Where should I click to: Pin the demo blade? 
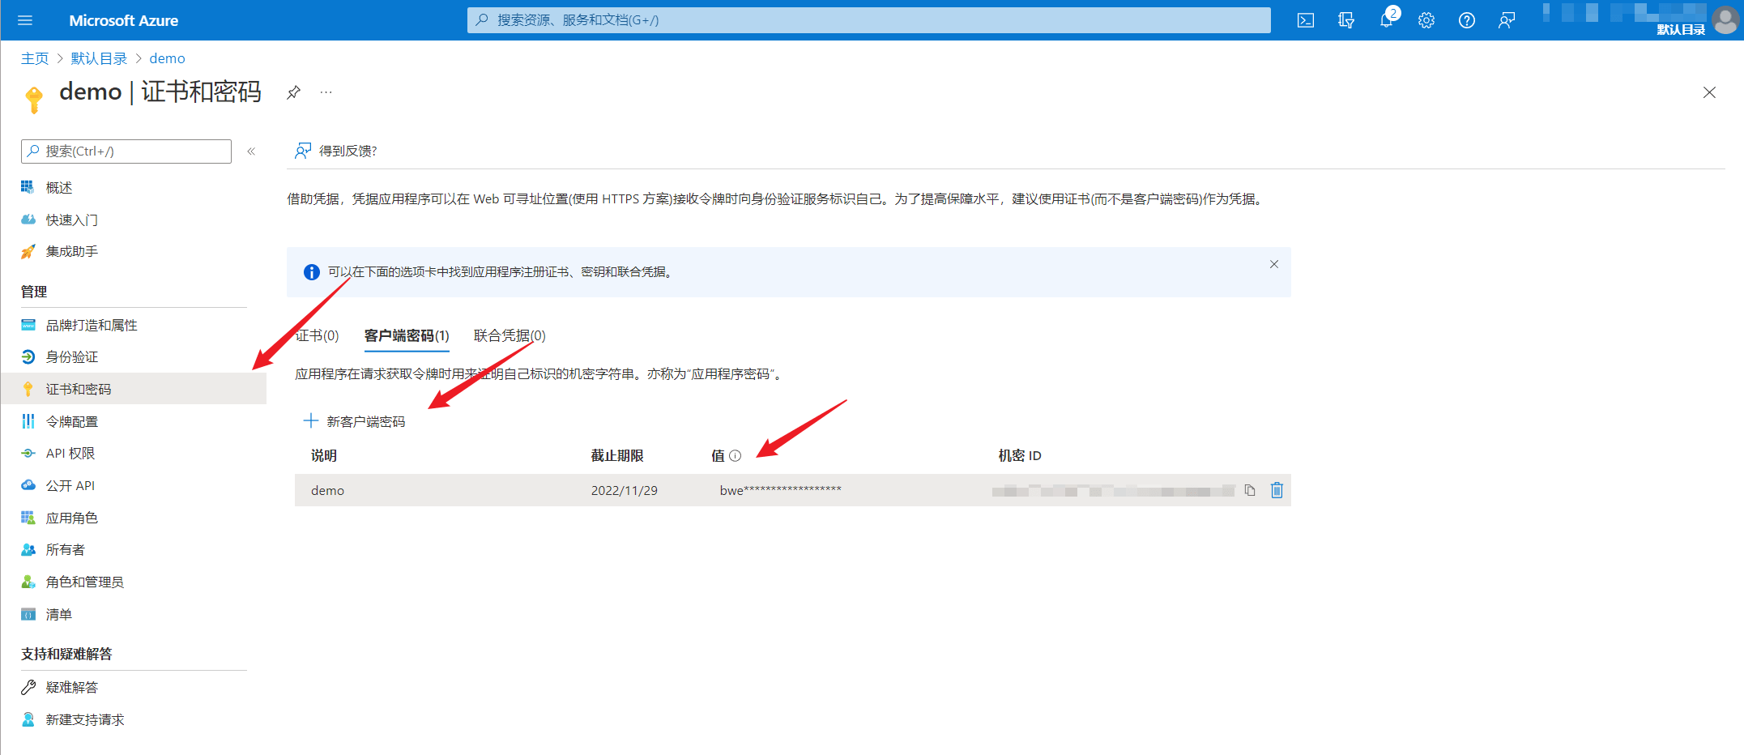pyautogui.click(x=293, y=92)
